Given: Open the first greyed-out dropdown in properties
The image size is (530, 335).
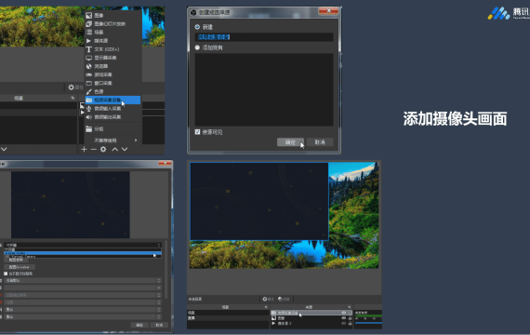Looking at the screenshot, I should (x=83, y=295).
